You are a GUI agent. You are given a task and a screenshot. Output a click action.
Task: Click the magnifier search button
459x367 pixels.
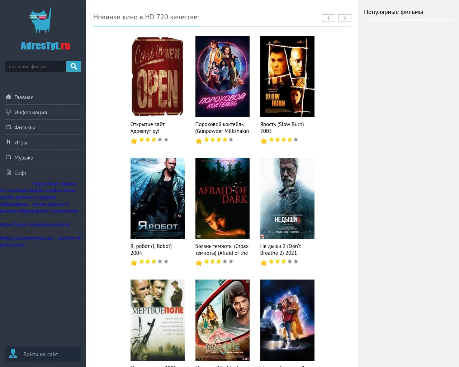click(x=74, y=66)
